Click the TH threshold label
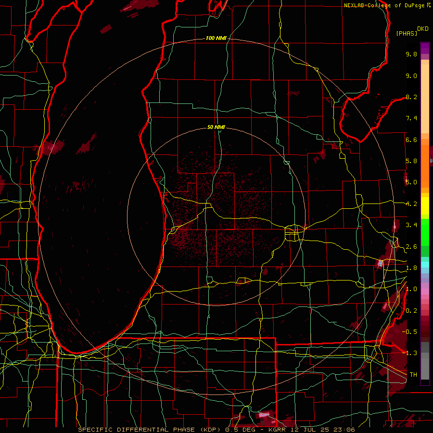The width and height of the screenshot is (433, 433). (x=413, y=374)
